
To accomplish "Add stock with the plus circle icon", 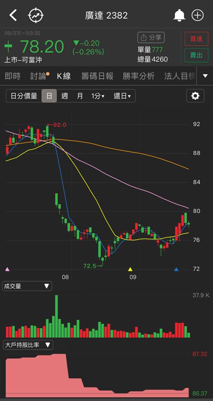I will (198, 15).
